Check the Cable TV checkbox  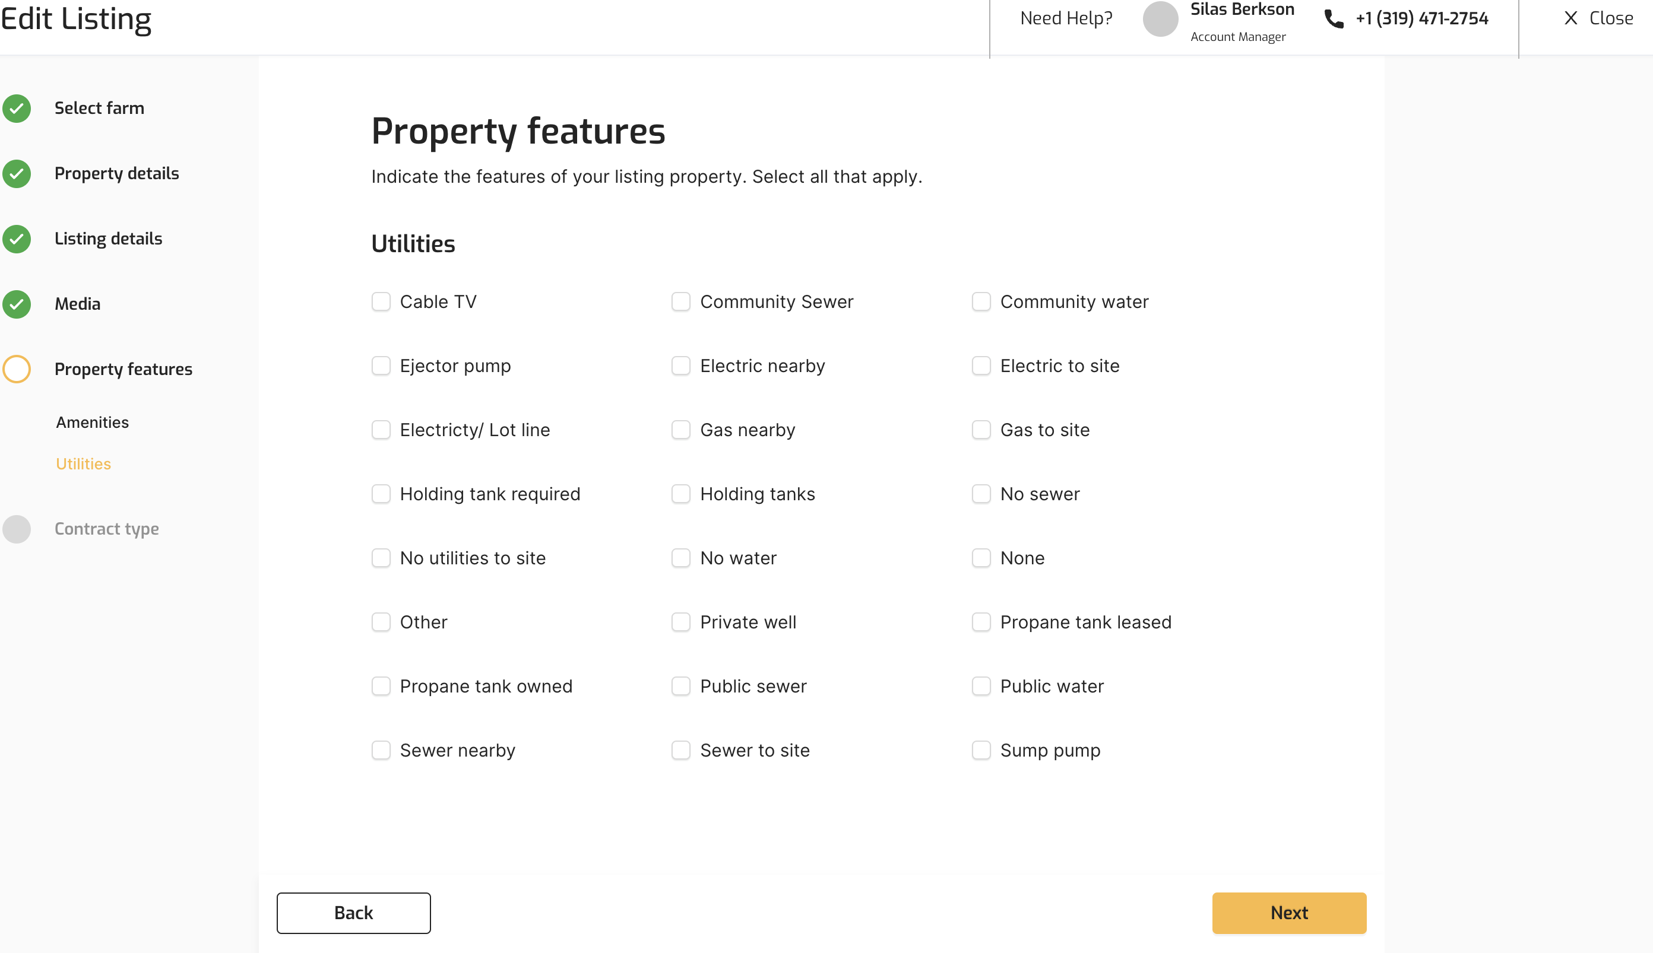[381, 301]
